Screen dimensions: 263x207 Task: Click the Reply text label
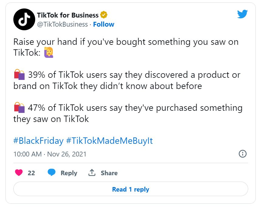tap(69, 173)
